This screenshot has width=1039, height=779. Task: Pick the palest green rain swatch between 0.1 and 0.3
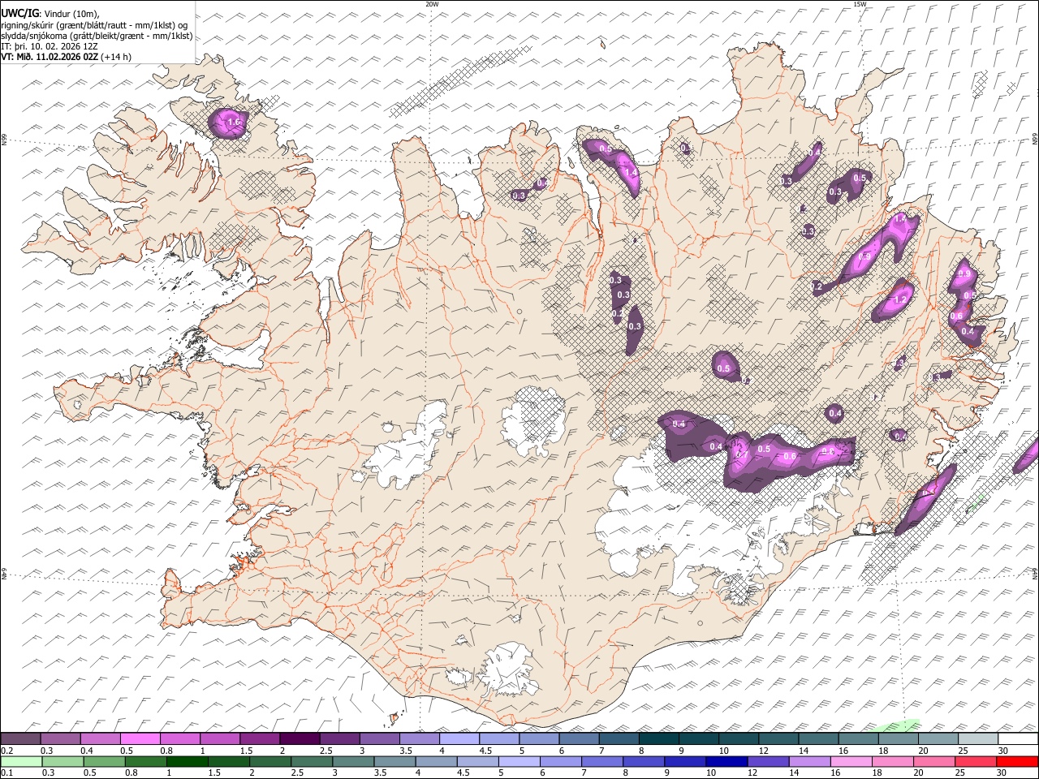pos(21,761)
